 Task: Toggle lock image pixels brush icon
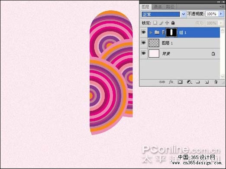(x=161, y=23)
